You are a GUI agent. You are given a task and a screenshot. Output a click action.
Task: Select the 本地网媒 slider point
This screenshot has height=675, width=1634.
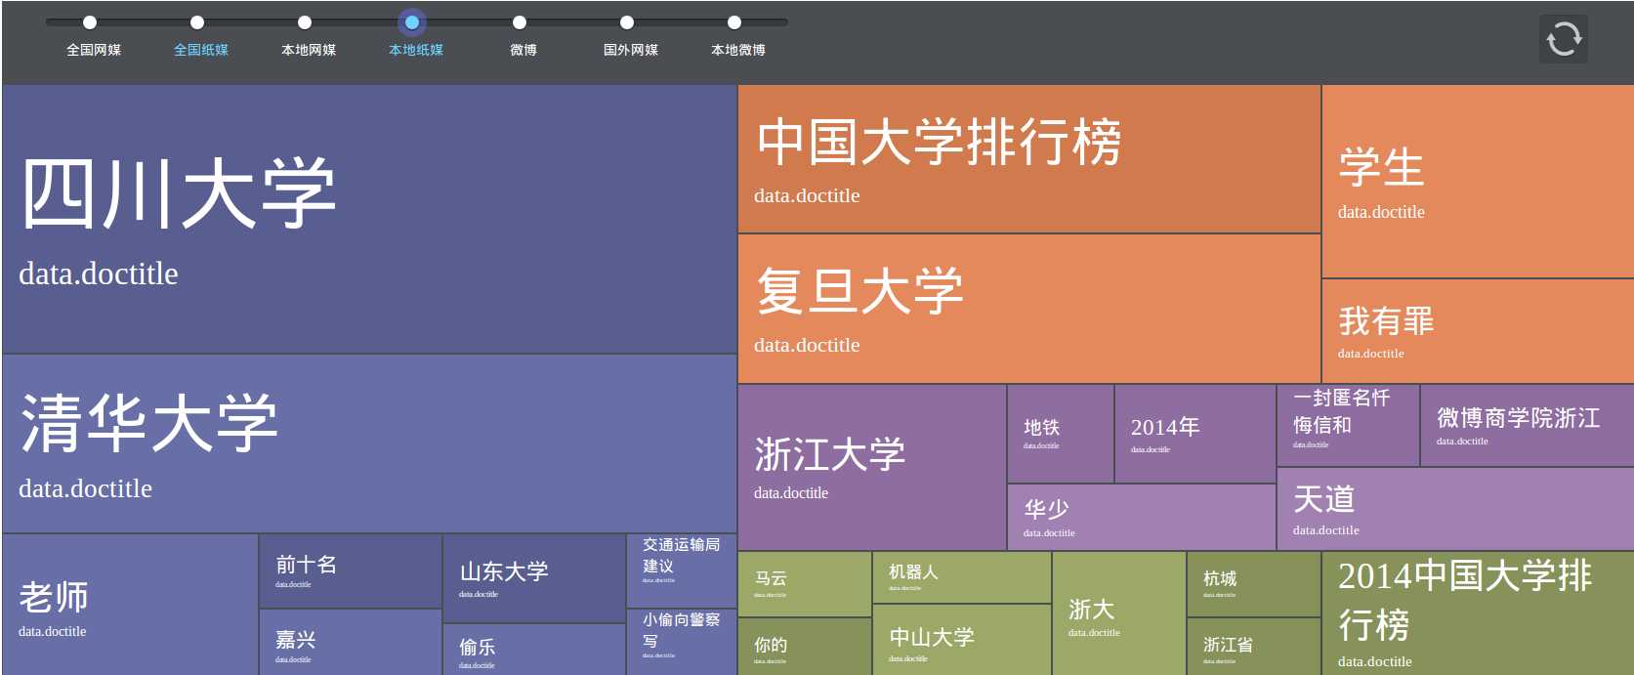pyautogui.click(x=305, y=22)
